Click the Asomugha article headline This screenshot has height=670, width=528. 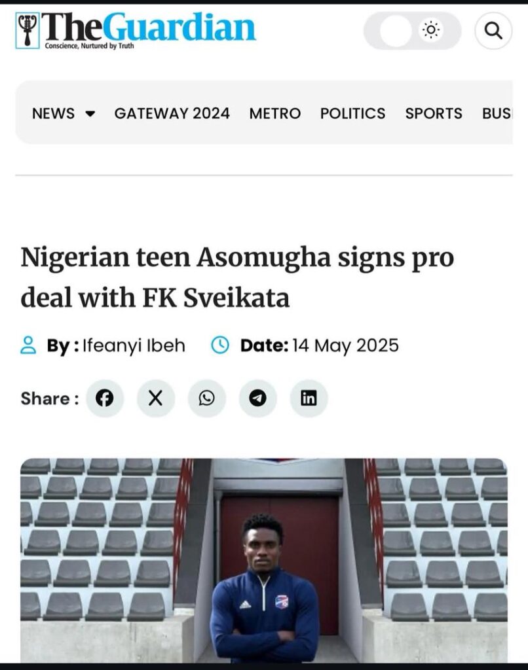236,277
